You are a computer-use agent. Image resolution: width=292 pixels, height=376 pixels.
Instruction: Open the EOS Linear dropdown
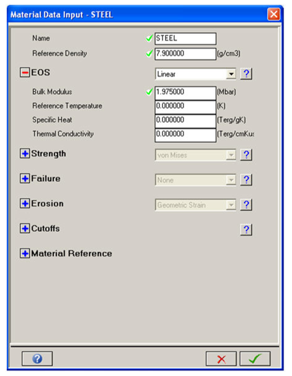click(195, 74)
